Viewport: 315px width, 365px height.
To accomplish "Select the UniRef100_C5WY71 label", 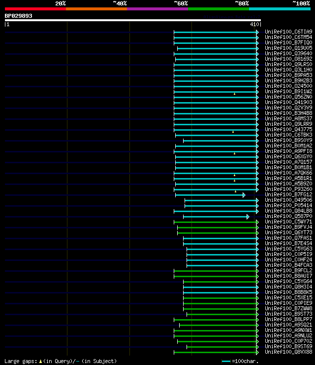I will (x=288, y=222).
